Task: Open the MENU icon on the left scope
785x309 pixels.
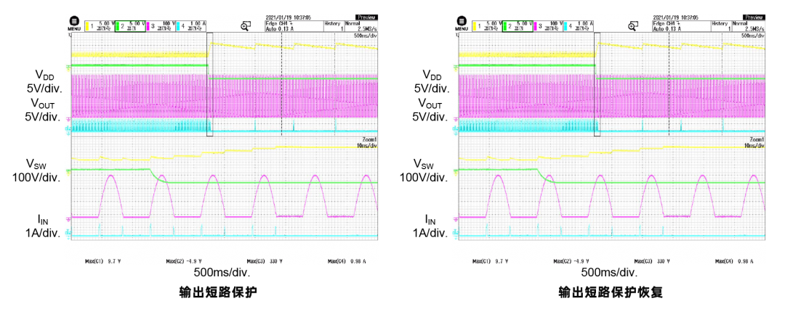Action: [x=74, y=23]
